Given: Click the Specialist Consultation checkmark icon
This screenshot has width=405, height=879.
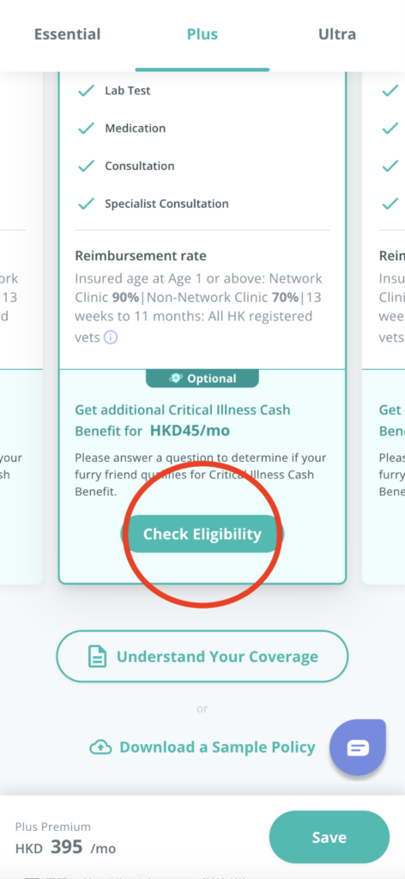Looking at the screenshot, I should coord(86,203).
